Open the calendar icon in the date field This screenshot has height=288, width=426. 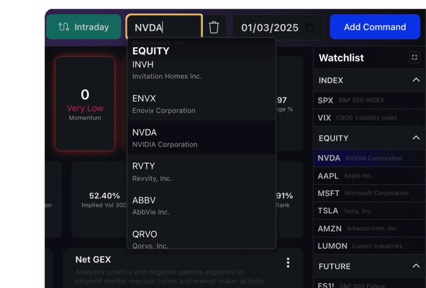[x=310, y=27]
